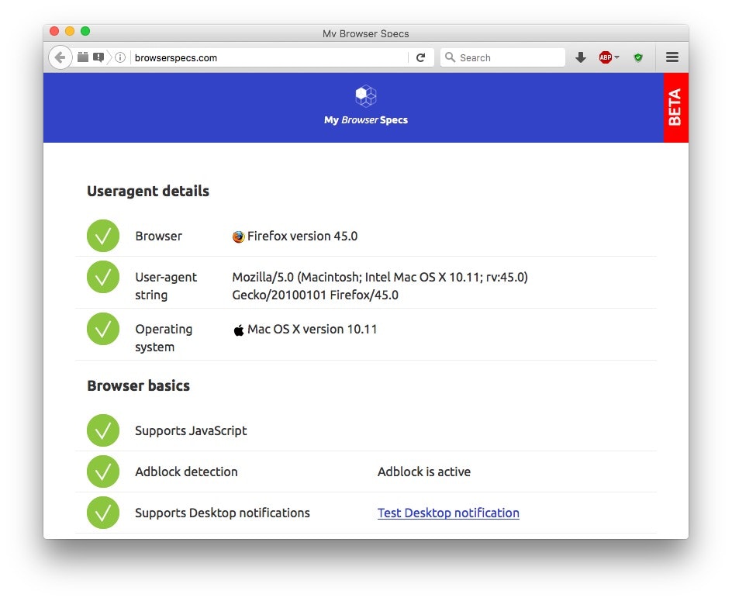Click the green checkmark beside Browser row
The height and width of the screenshot is (601, 732).
103,236
